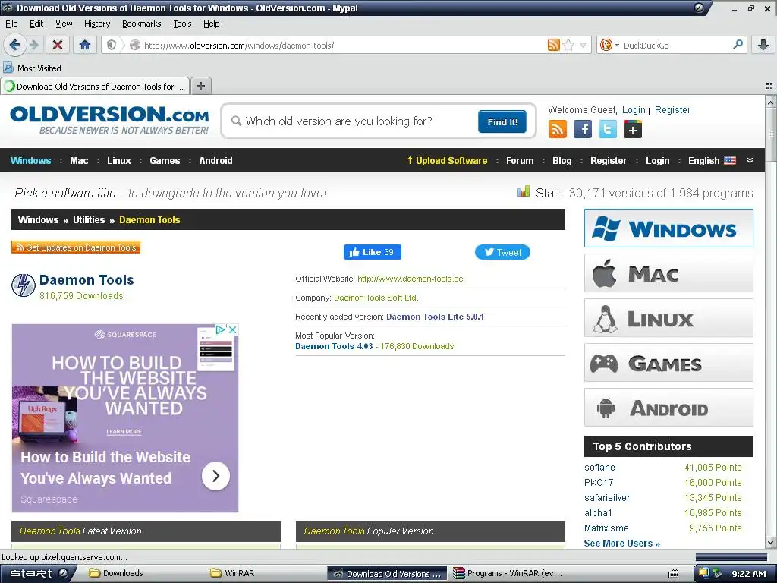Open the Most Visited bookmarks folder
Image resolution: width=777 pixels, height=583 pixels.
pyautogui.click(x=32, y=68)
